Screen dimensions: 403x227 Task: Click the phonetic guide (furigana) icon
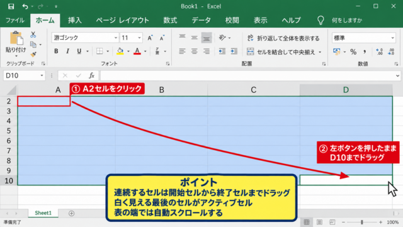pyautogui.click(x=157, y=51)
